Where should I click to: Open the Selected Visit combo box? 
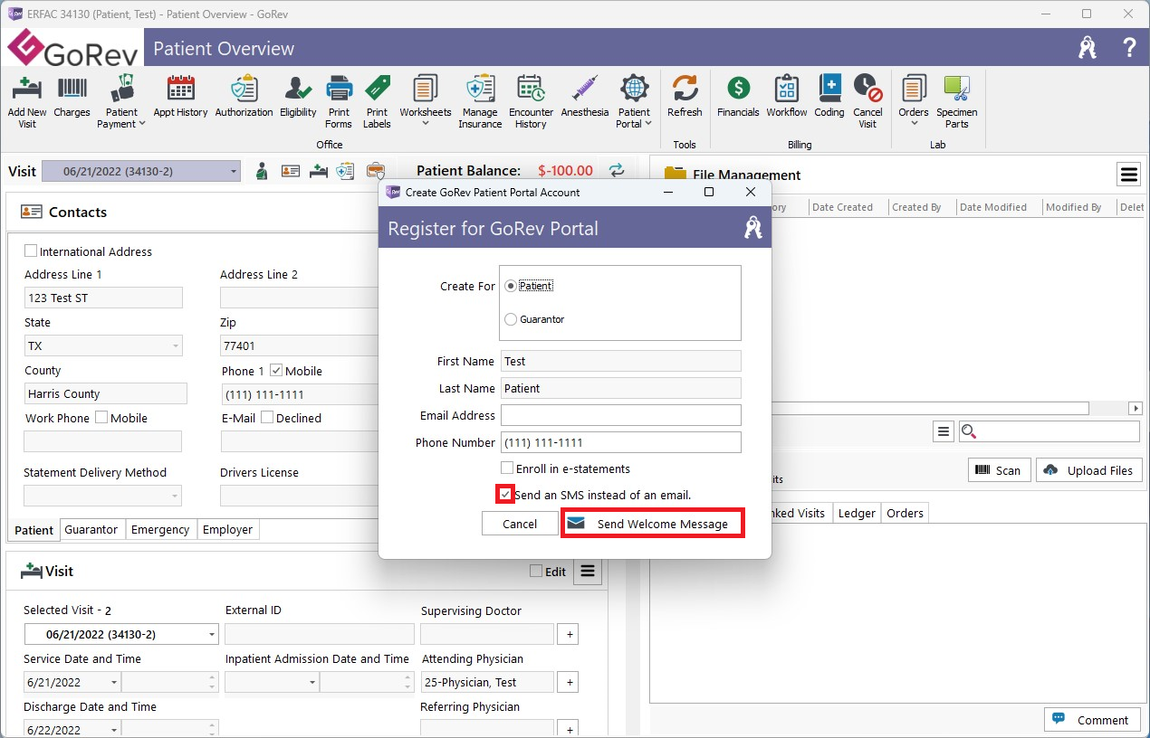pyautogui.click(x=121, y=634)
